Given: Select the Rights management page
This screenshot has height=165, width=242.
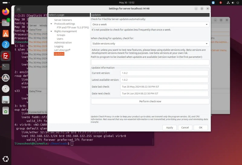Looking at the screenshot, I should click(x=65, y=31).
